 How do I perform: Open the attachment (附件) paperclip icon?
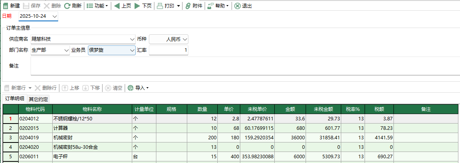click(x=188, y=6)
